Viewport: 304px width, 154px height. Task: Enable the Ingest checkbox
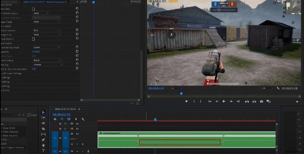coord(29,115)
